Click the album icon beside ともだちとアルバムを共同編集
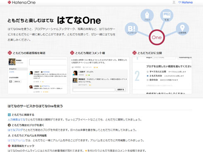203x152 pixels. [x=9, y=135]
